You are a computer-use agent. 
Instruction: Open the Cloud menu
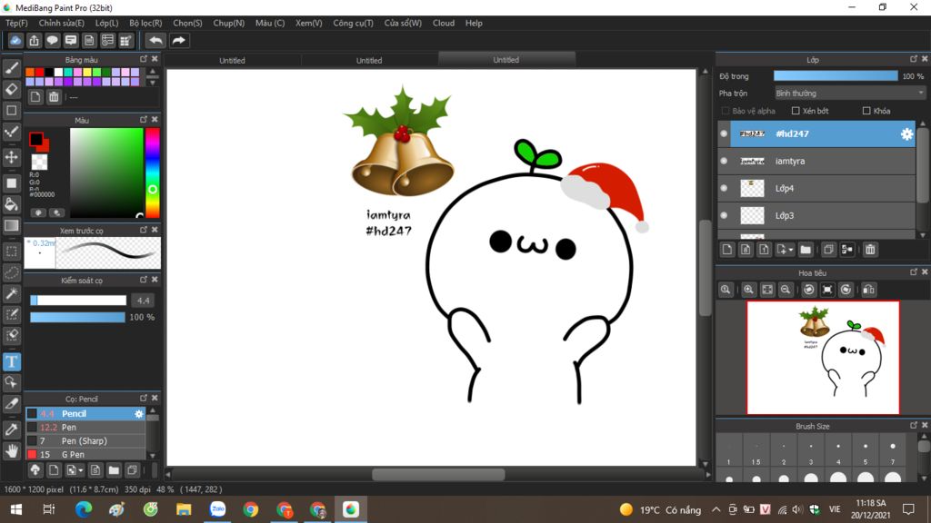click(444, 23)
